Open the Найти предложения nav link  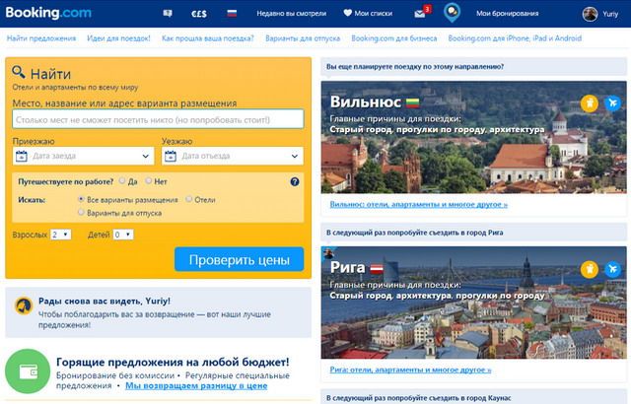click(41, 38)
